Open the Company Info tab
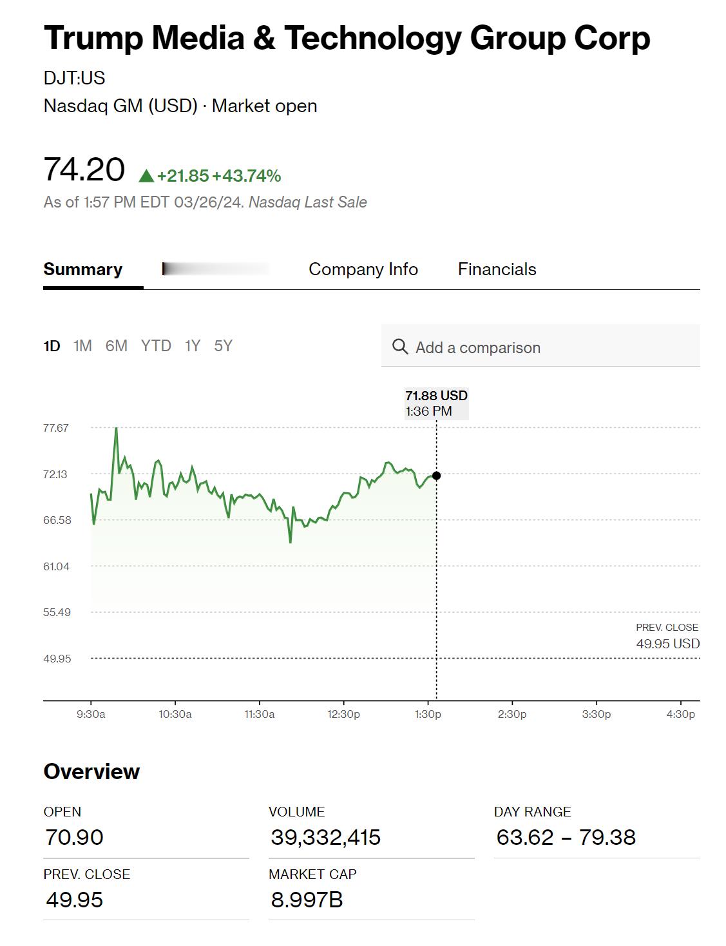 [363, 269]
